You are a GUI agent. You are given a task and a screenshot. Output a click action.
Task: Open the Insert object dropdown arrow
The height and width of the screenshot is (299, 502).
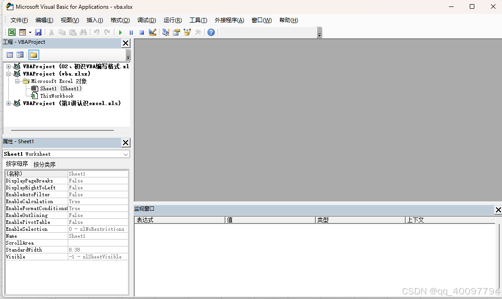[x=30, y=32]
